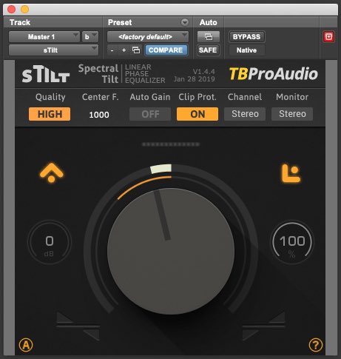341x359 pixels.
Task: Click the right high-shelf tilt slope graphic
Action: [264, 326]
